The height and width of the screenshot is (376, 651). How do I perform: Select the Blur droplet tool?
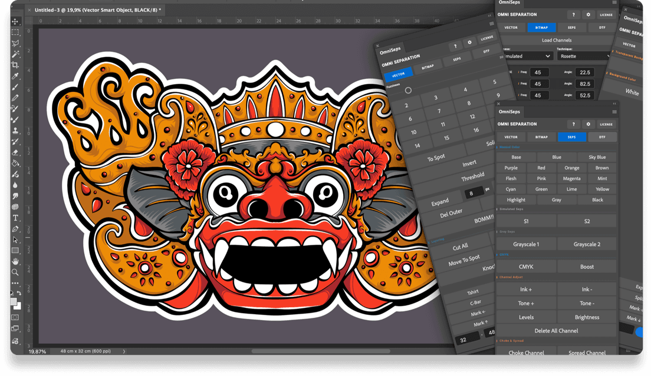point(15,185)
